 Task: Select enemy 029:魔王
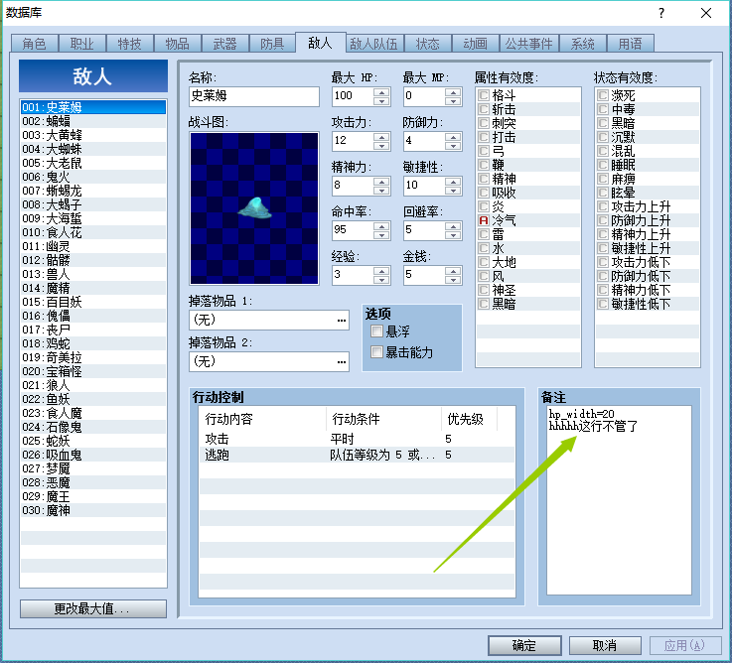tap(93, 496)
